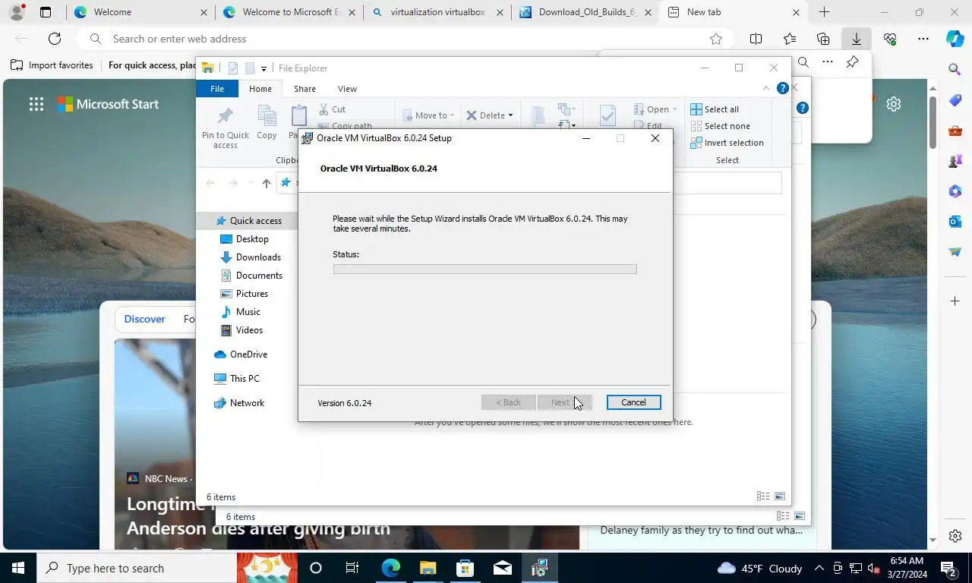This screenshot has width=972, height=583.
Task: Switch to details view icon
Action: [x=763, y=496]
